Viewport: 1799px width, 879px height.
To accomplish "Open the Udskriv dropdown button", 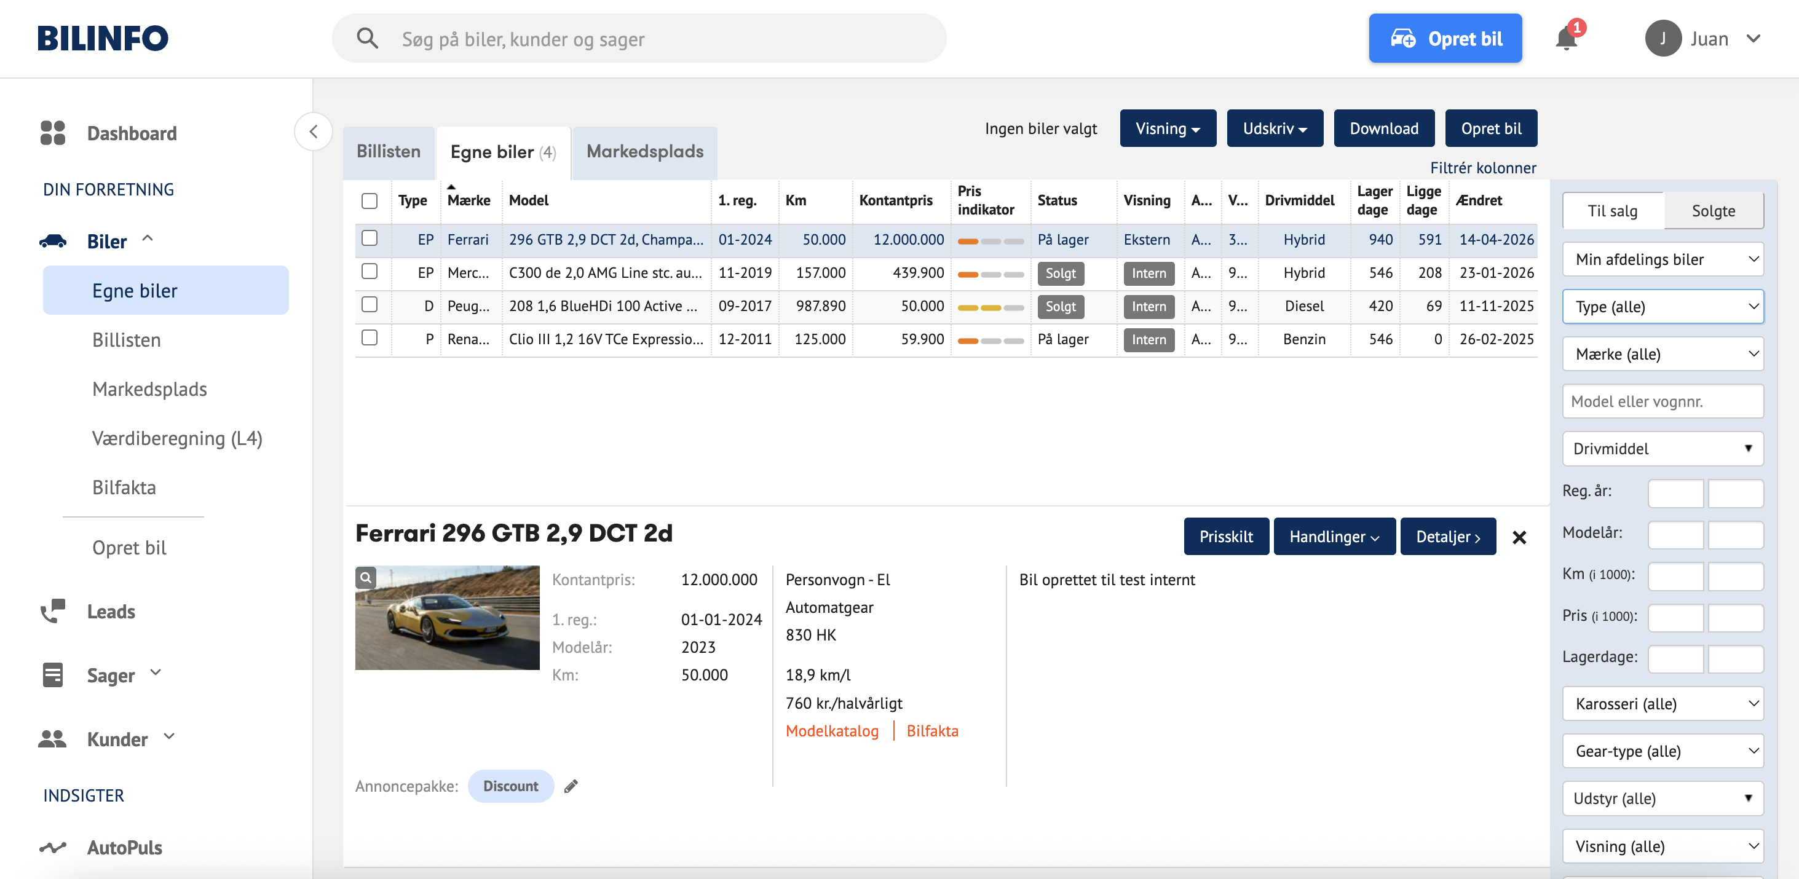I will [x=1275, y=128].
